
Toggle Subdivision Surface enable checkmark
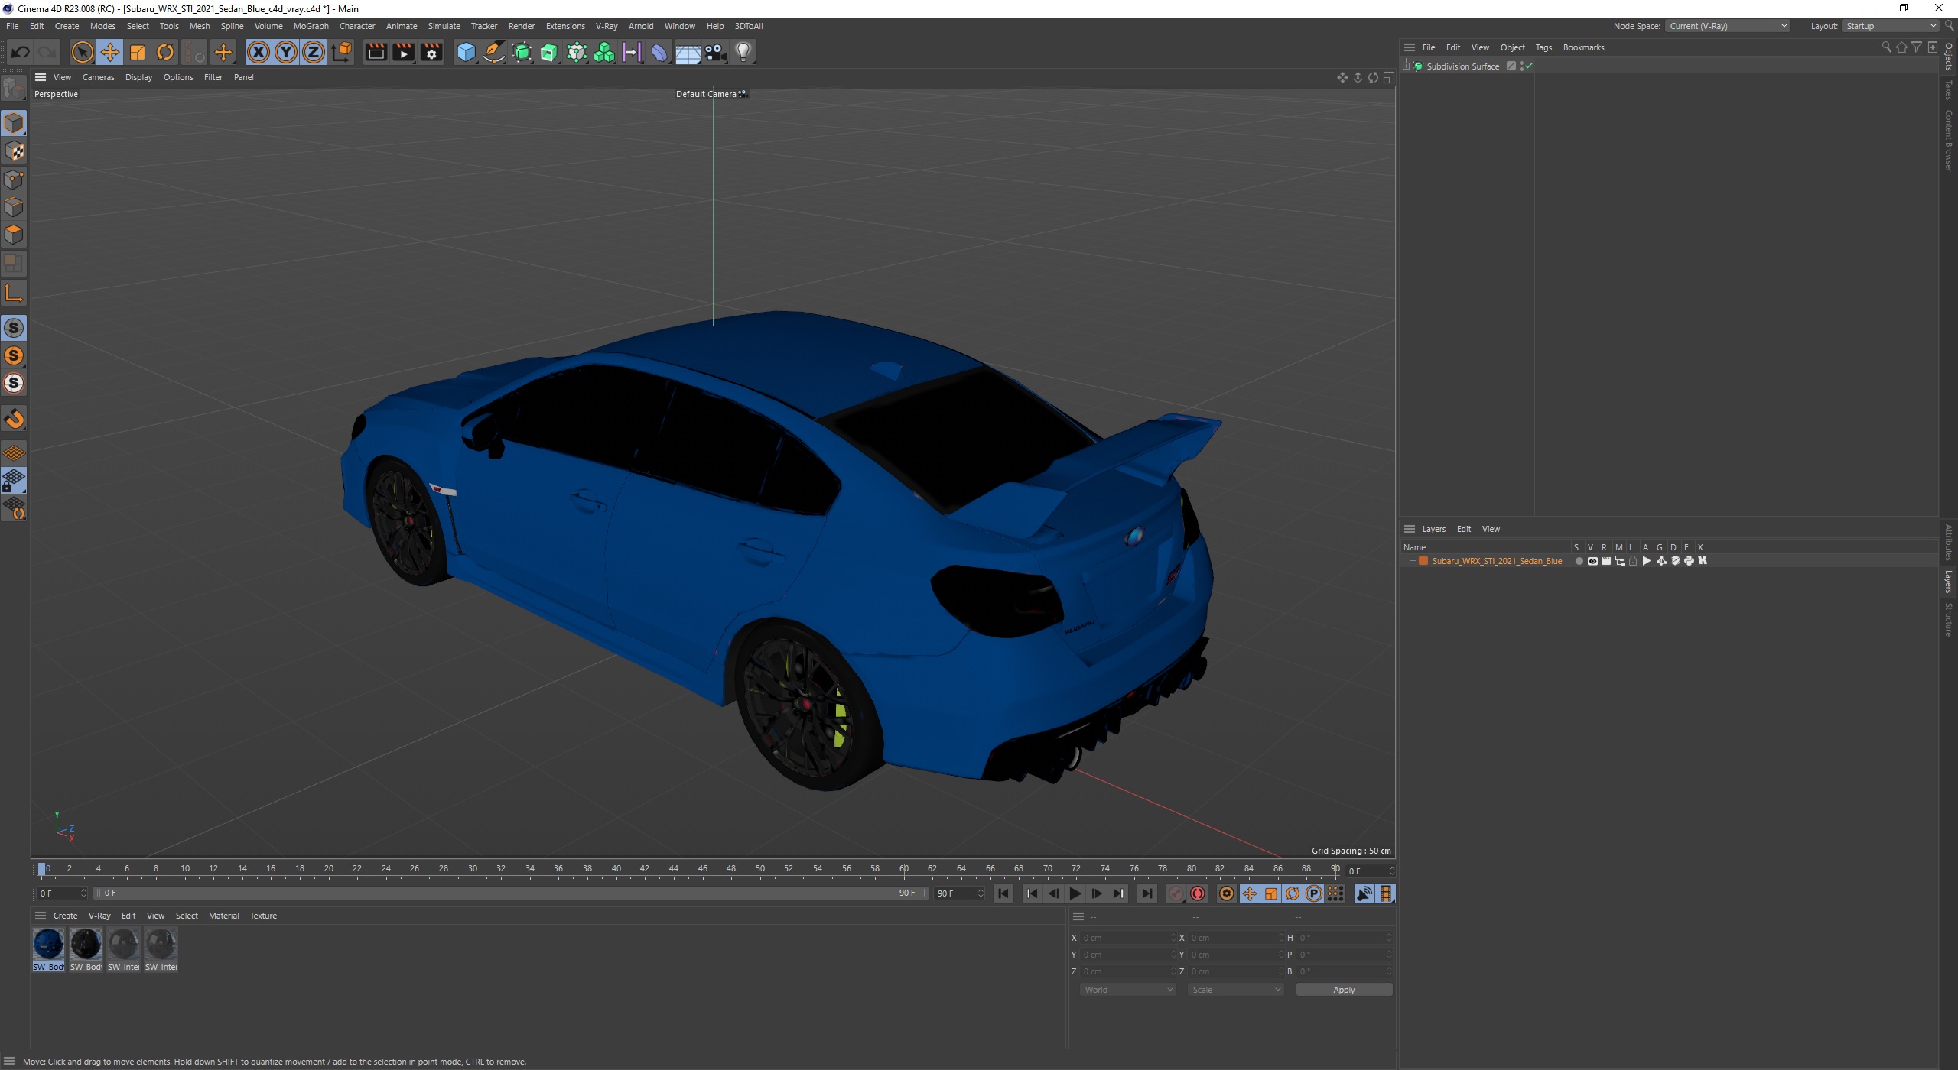tap(1529, 66)
